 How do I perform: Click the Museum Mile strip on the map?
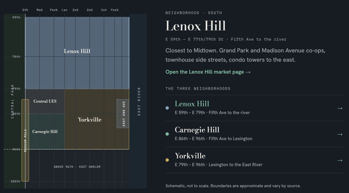point(25,140)
